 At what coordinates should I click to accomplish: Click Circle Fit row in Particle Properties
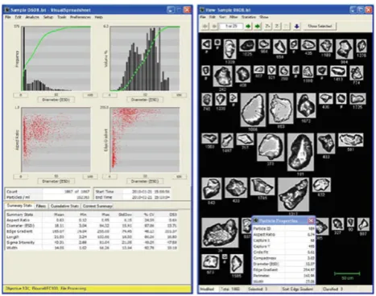click(283, 252)
